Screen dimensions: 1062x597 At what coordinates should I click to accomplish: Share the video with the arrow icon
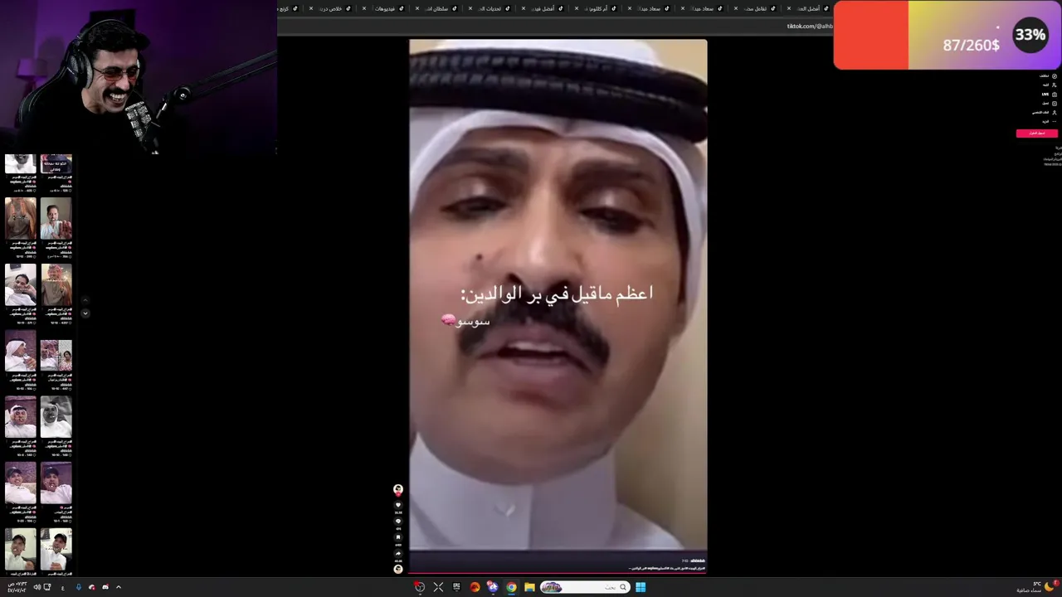point(398,553)
